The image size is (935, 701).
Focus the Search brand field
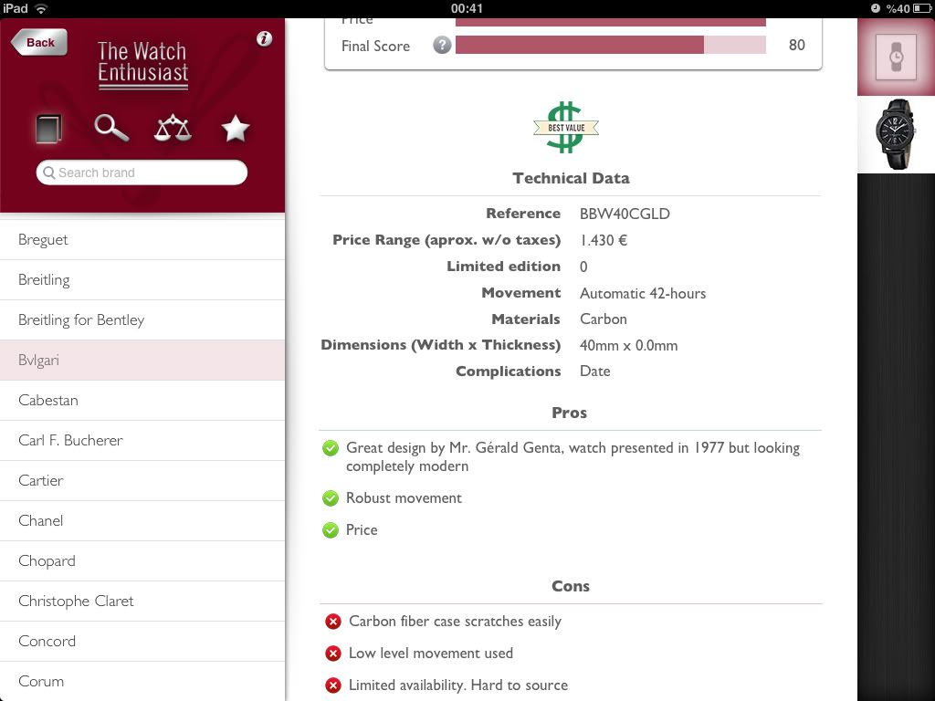pos(142,173)
